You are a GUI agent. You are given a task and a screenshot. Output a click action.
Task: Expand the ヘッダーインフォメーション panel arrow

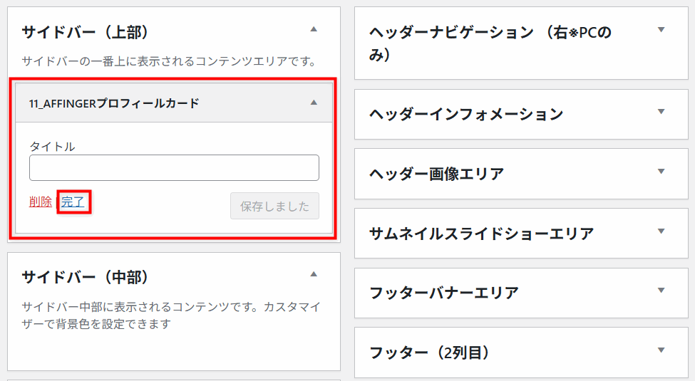(661, 112)
